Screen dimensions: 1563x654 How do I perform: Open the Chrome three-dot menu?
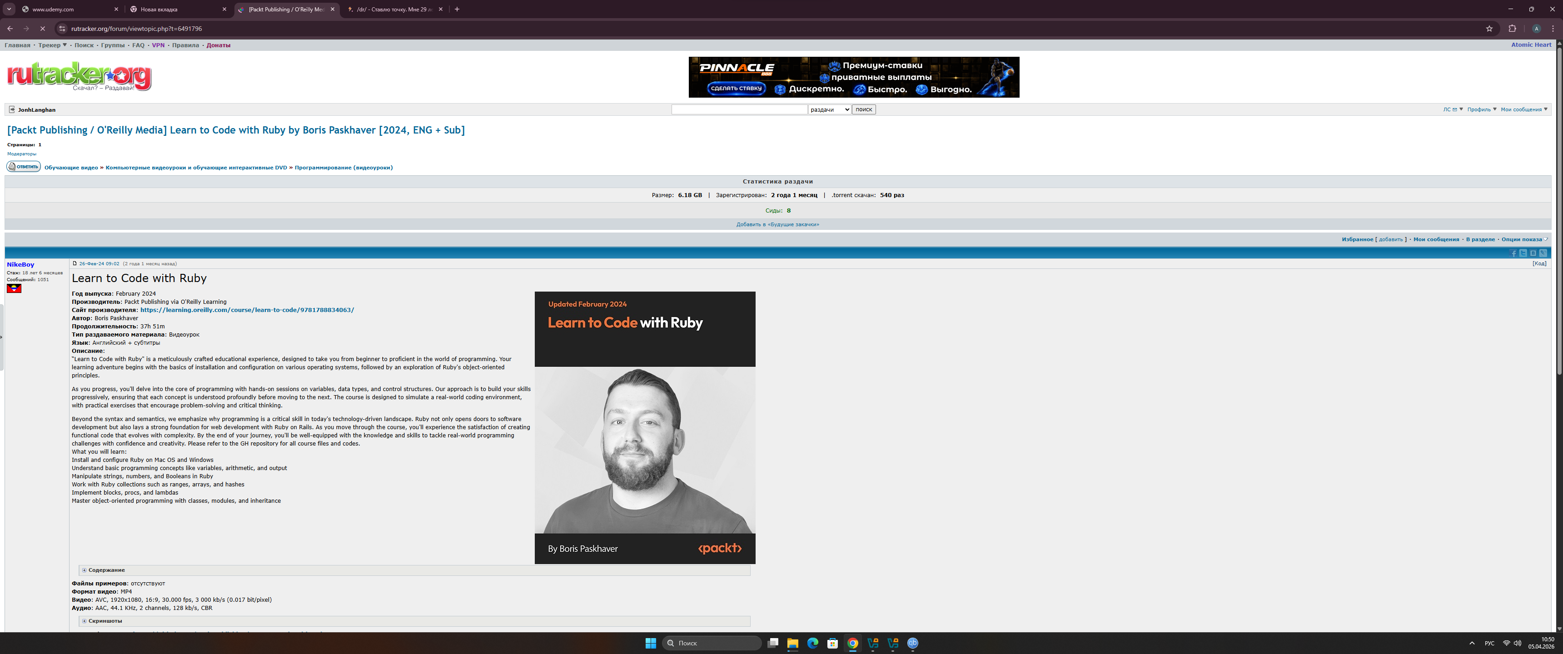click(x=1553, y=29)
